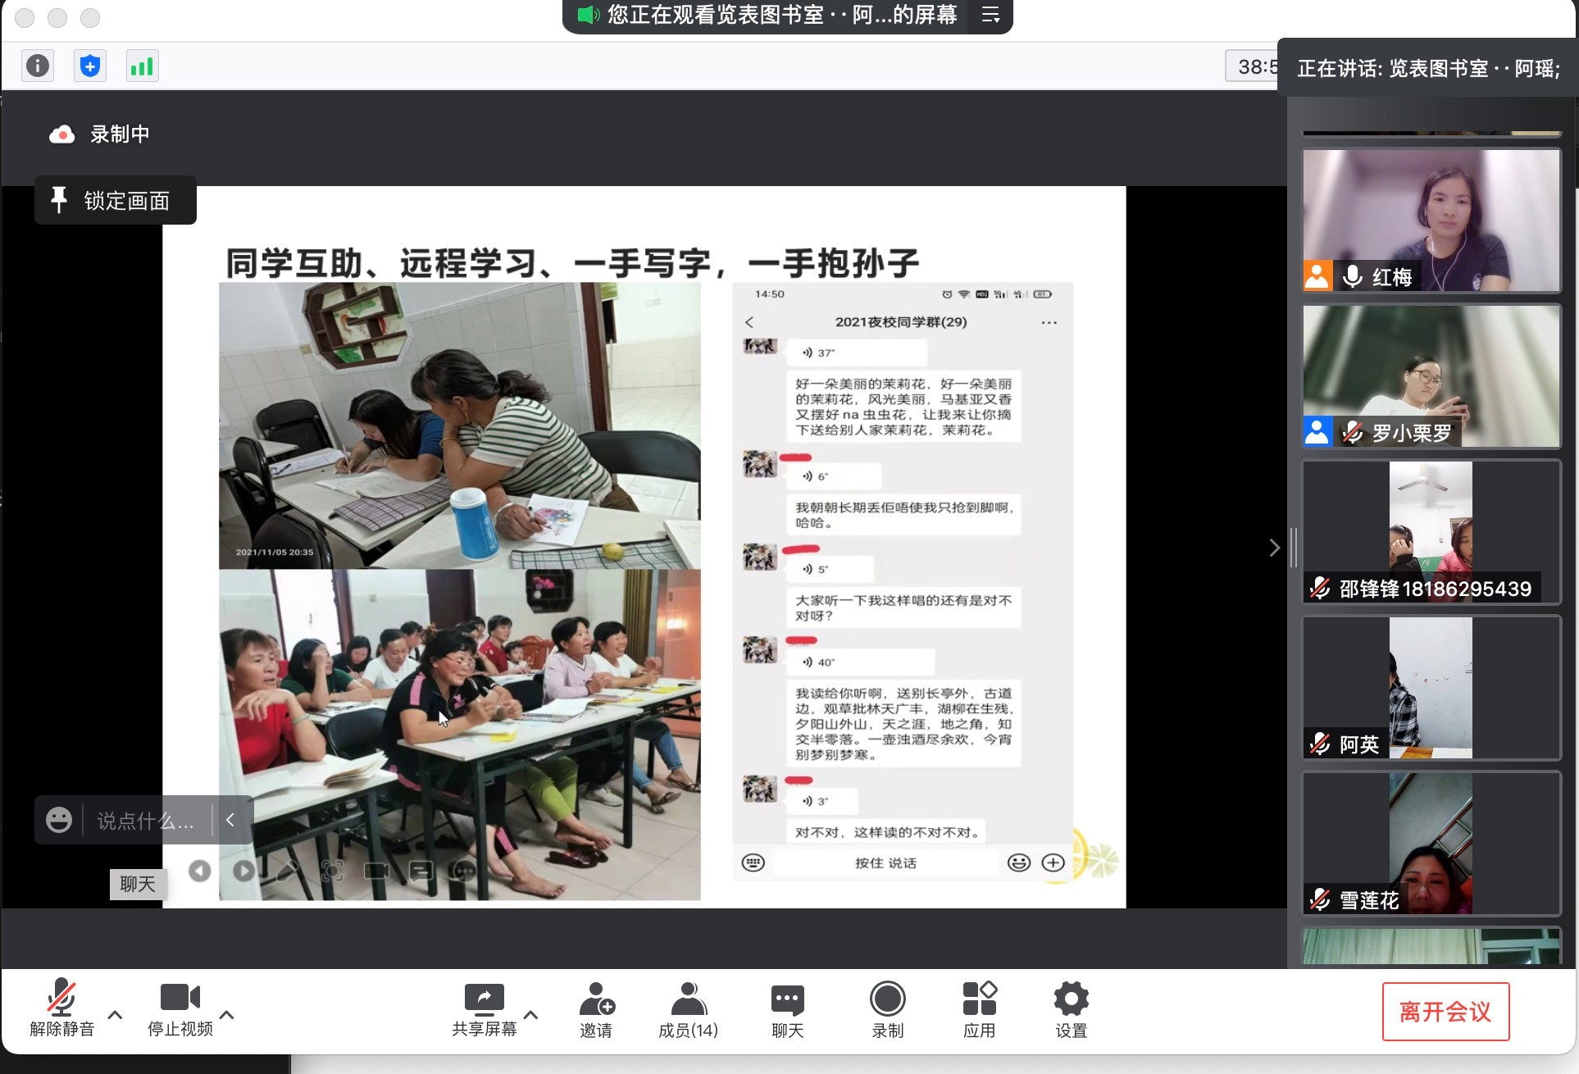
Task: Open the shared-screen options menu at top
Action: 990,15
